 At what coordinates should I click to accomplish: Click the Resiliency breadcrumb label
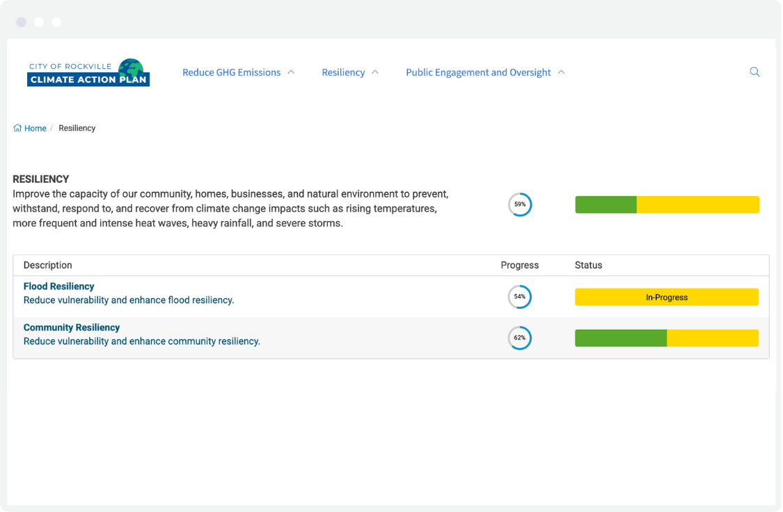(x=77, y=127)
